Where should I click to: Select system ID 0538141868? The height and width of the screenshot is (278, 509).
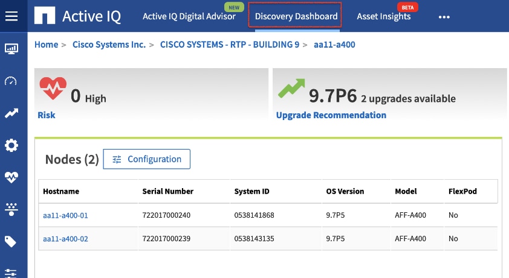point(254,215)
